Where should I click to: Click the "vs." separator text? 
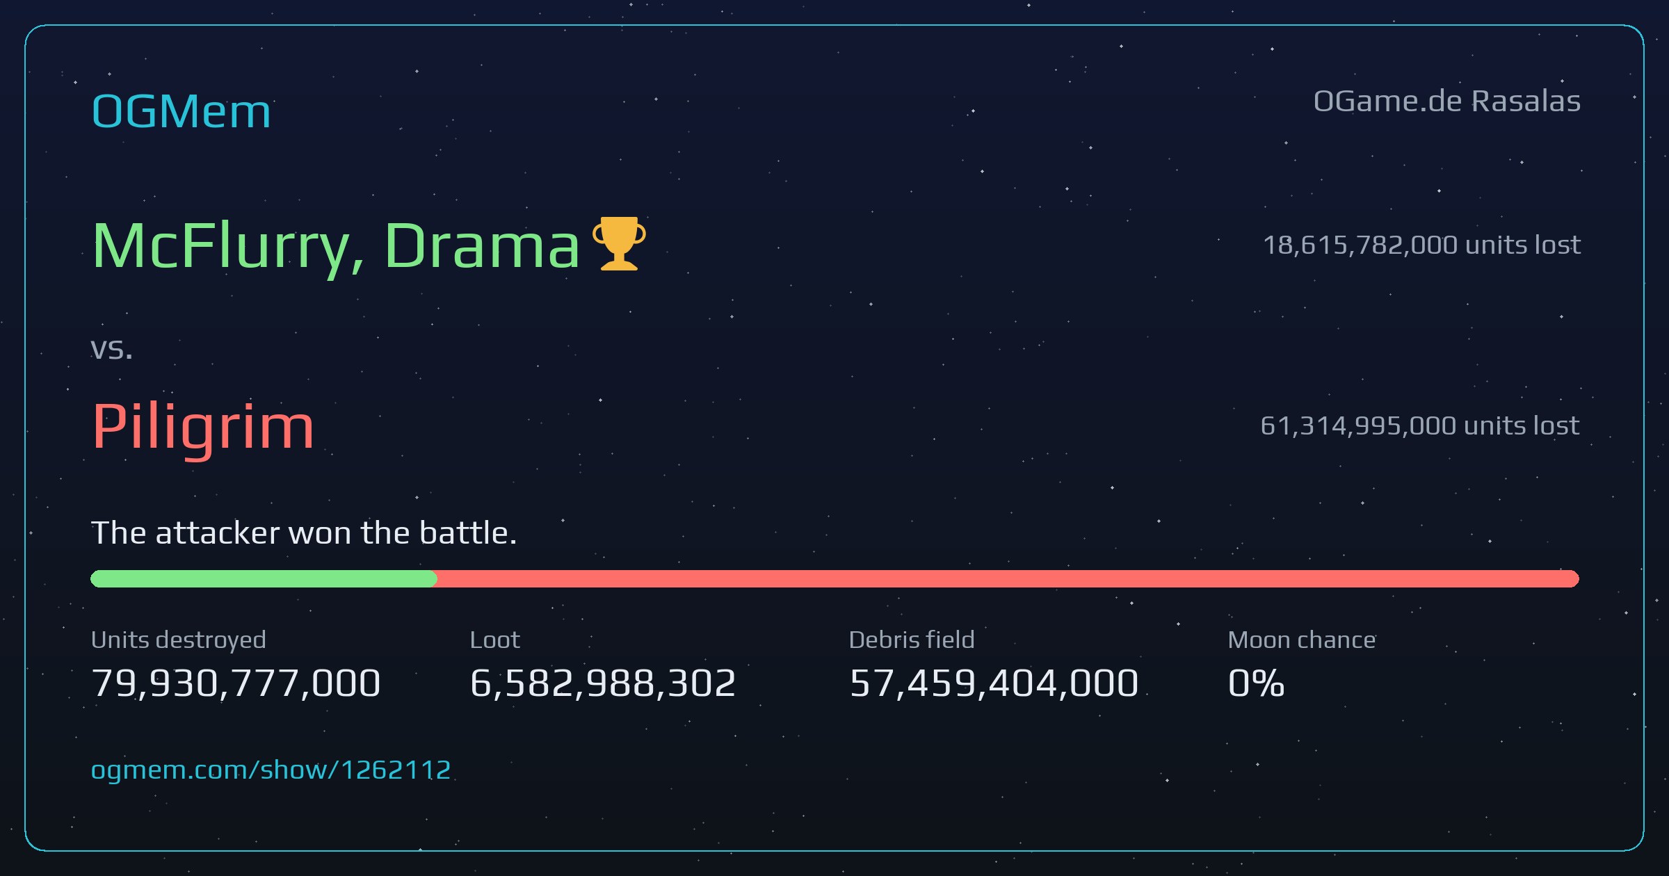(x=111, y=349)
